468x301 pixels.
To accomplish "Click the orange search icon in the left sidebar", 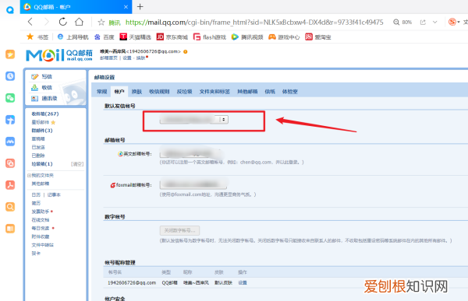I will pos(10,207).
